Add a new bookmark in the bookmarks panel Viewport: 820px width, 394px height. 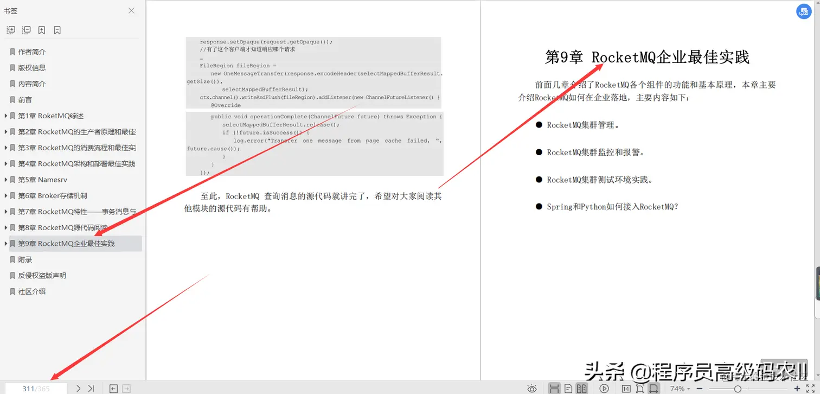[42, 30]
